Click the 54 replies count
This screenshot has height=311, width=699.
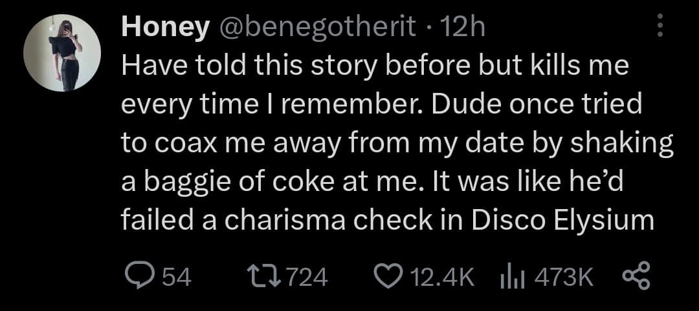pos(175,277)
